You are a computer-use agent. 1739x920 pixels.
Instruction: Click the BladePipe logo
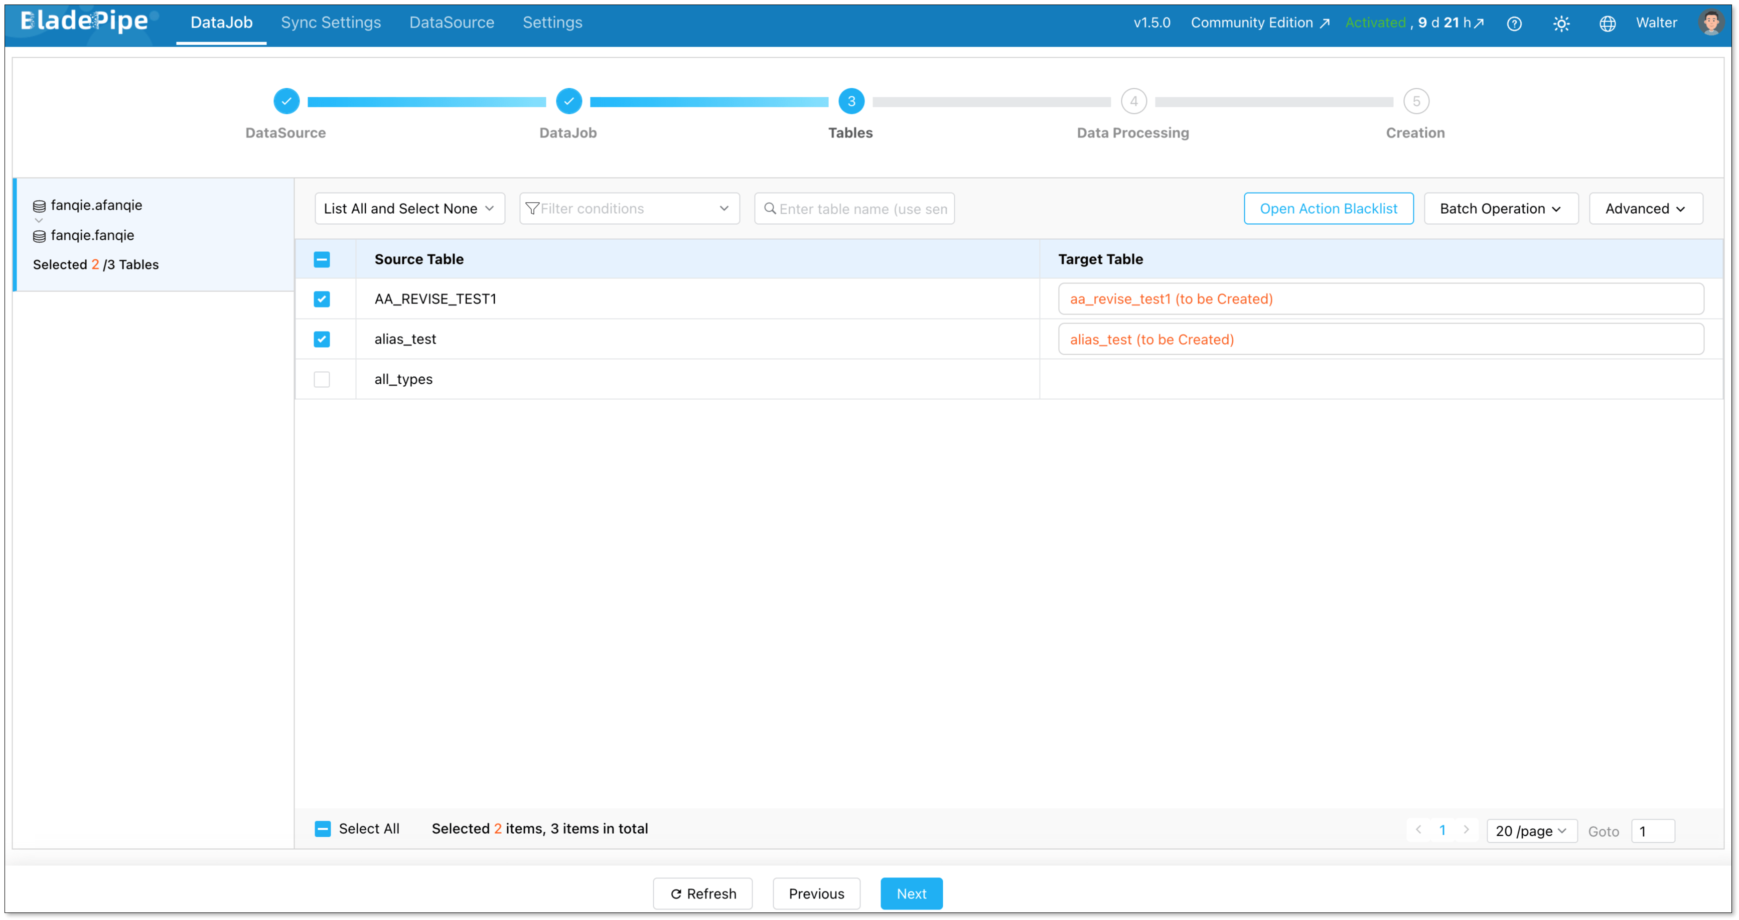[84, 22]
